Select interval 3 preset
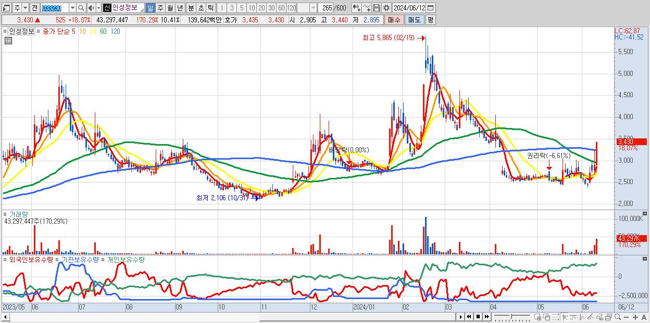The image size is (650, 323). click(x=232, y=8)
